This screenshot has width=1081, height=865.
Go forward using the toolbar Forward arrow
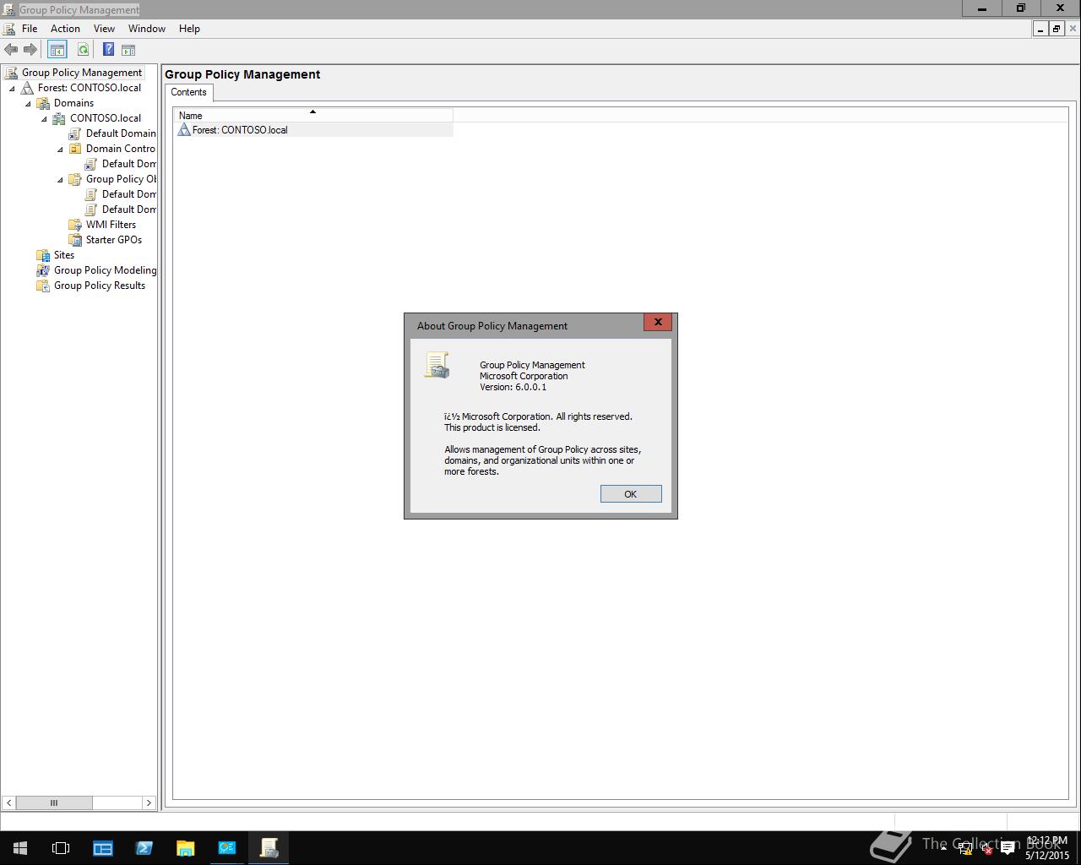coord(30,50)
